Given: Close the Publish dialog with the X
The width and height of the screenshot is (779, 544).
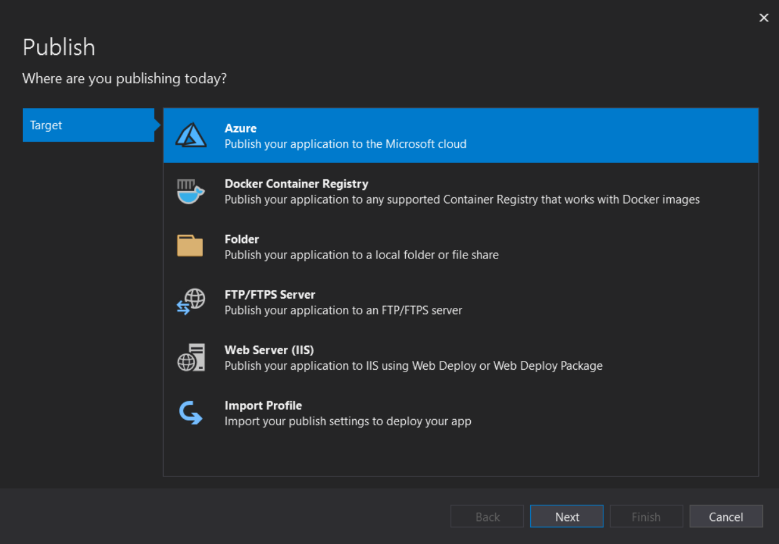Looking at the screenshot, I should click(763, 17).
